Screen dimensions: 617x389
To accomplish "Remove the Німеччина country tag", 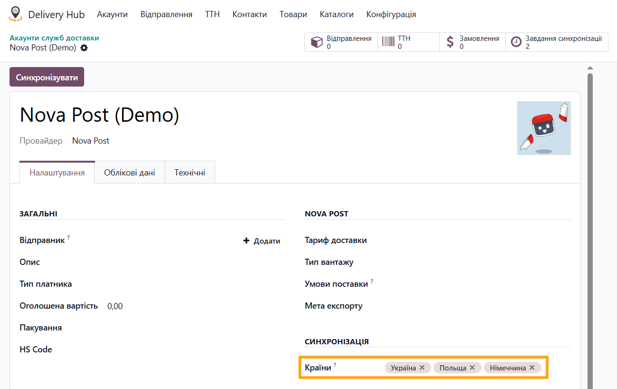I will point(532,368).
